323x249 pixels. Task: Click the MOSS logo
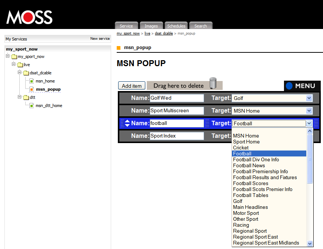tap(29, 17)
